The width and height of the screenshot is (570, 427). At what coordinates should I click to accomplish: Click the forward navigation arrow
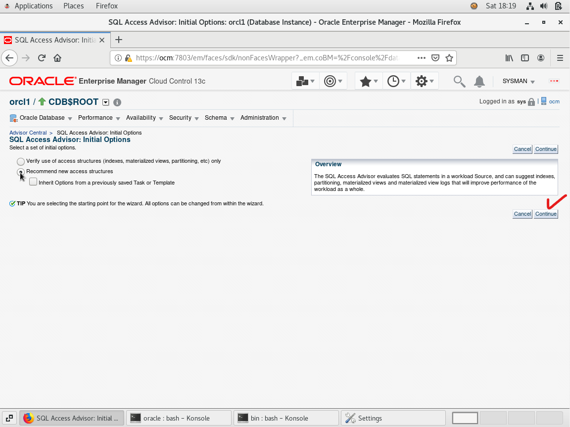[x=25, y=58]
